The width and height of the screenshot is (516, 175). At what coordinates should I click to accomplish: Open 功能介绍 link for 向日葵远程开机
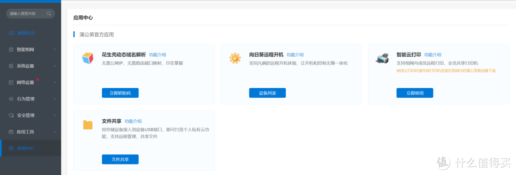tap(295, 55)
